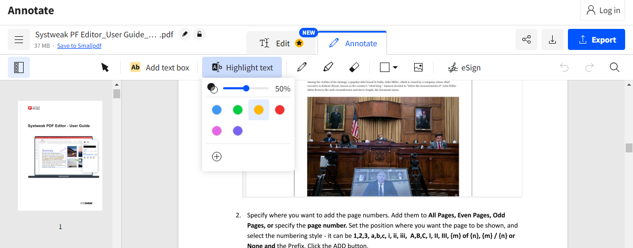The image size is (633, 248).
Task: Pick the purple highlight color
Action: pyautogui.click(x=238, y=131)
